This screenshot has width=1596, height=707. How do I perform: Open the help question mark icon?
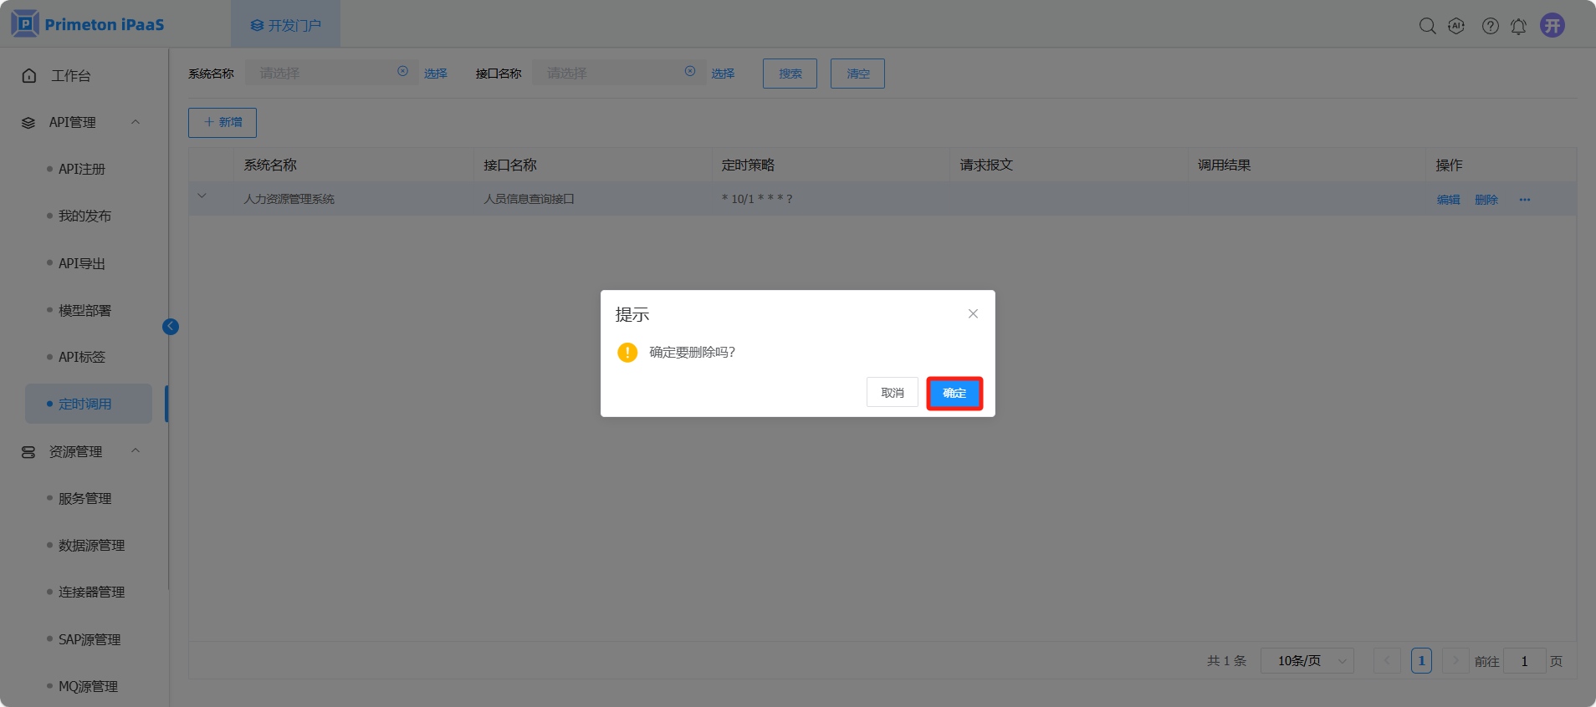[1490, 26]
